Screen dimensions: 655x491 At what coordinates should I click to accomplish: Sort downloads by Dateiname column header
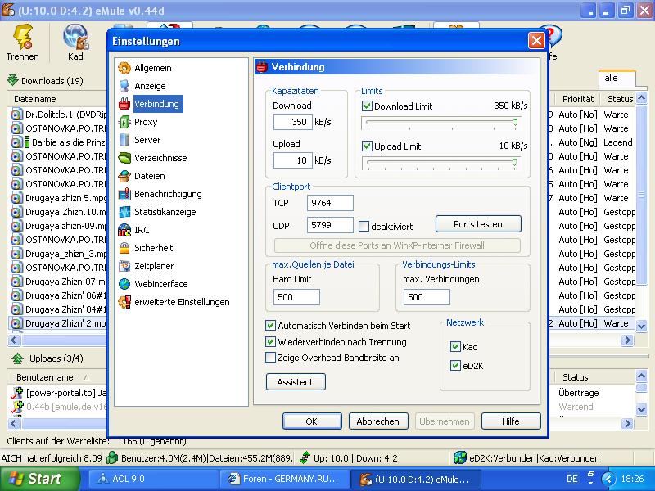coord(57,99)
